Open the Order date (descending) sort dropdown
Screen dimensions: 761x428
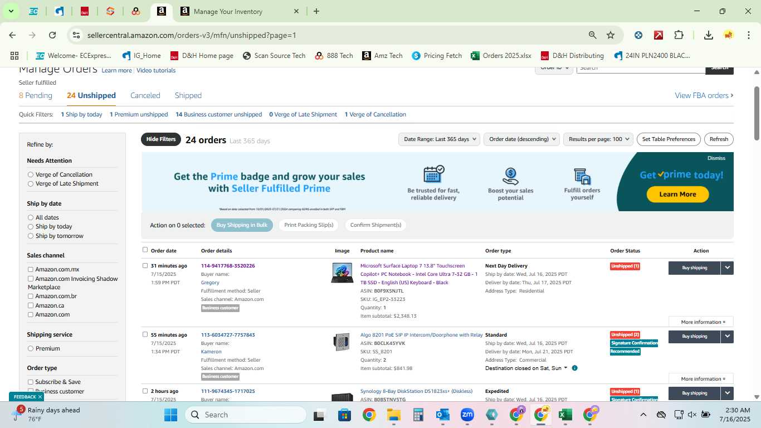(521, 139)
